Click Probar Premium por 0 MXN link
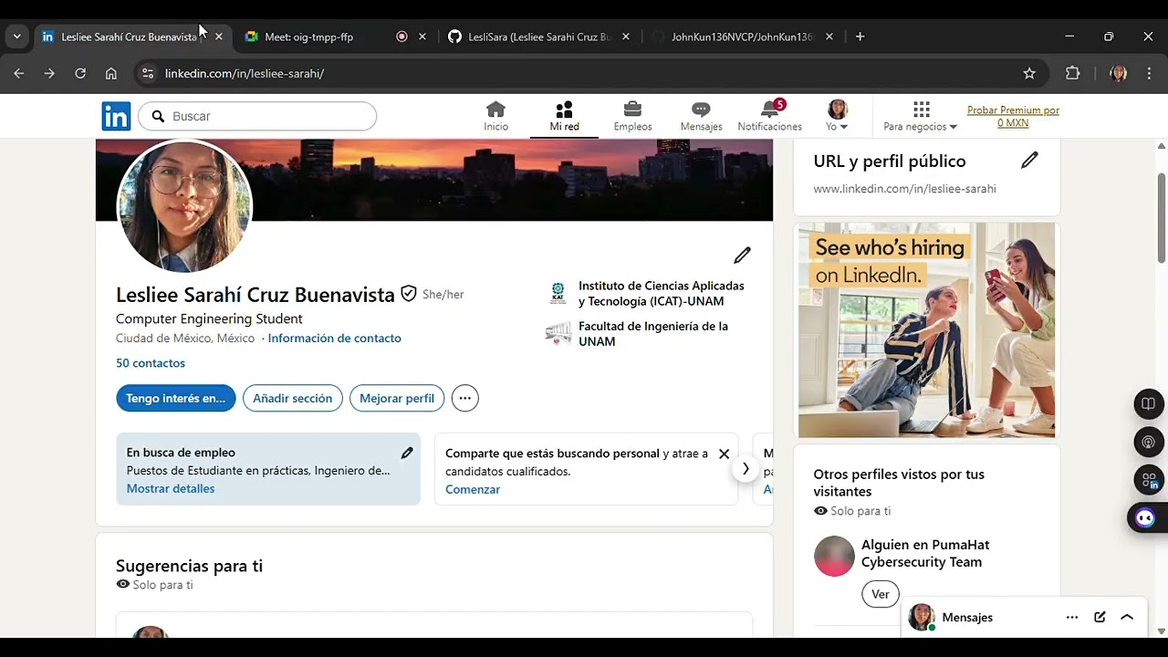The image size is (1168, 657). pos(1013,116)
